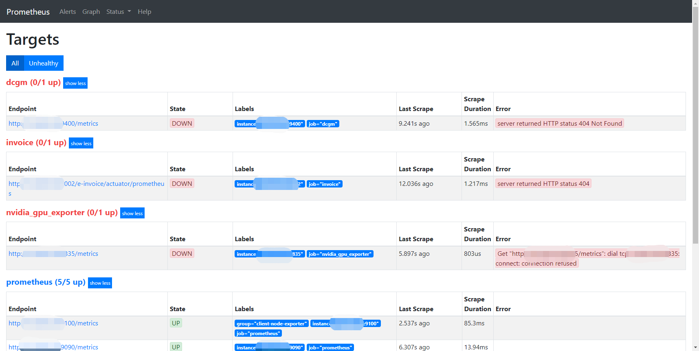Open the Prometheus home brand link
699x351 pixels.
[x=28, y=12]
